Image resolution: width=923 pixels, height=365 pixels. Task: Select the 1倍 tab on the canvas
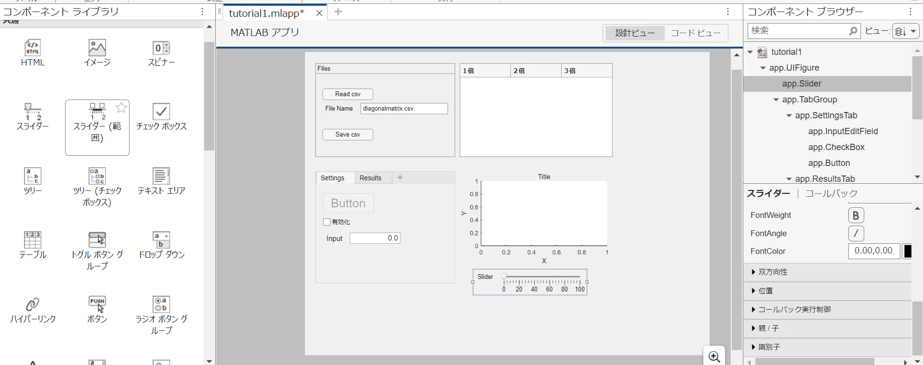click(485, 71)
